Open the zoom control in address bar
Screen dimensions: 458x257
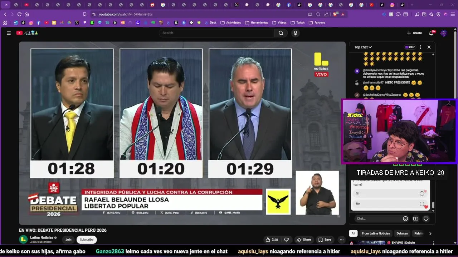point(318,14)
